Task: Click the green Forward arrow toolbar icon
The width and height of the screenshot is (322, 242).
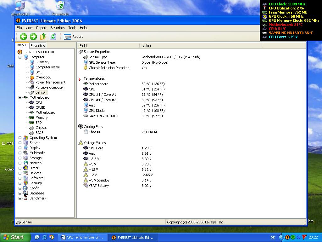Action: coord(33,37)
